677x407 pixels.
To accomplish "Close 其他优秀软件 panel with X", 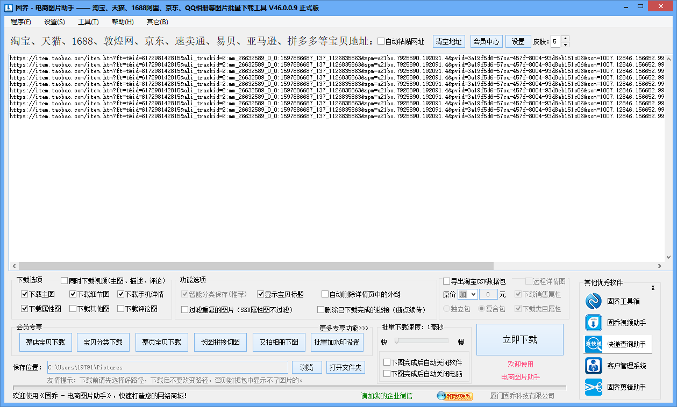I will (x=653, y=288).
